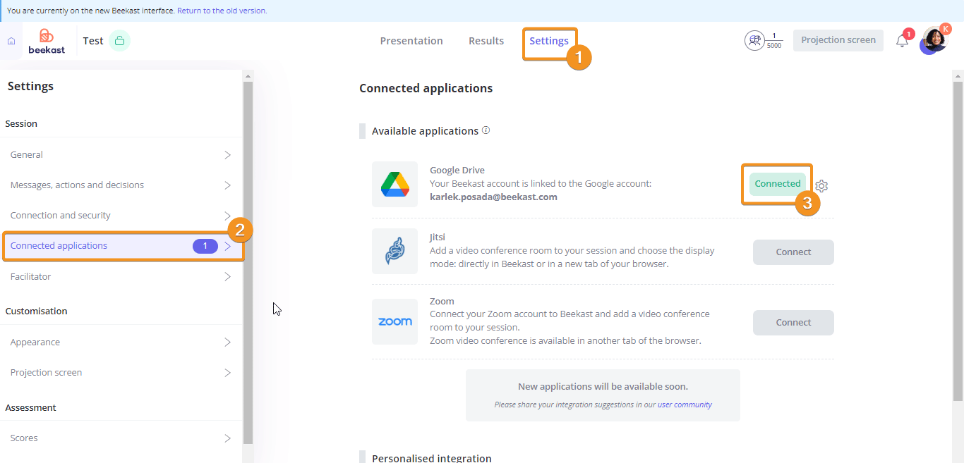
Task: Switch to the Results tab
Action: click(486, 41)
